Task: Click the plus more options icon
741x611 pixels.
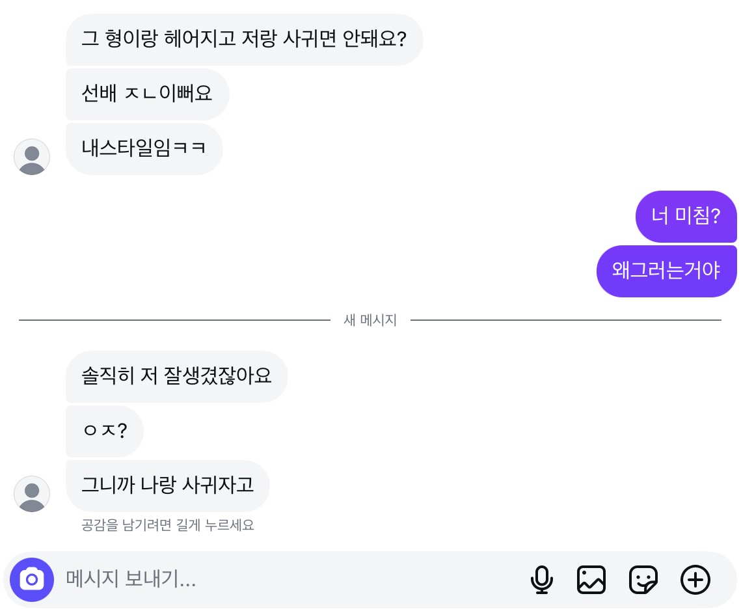Action: pos(695,579)
